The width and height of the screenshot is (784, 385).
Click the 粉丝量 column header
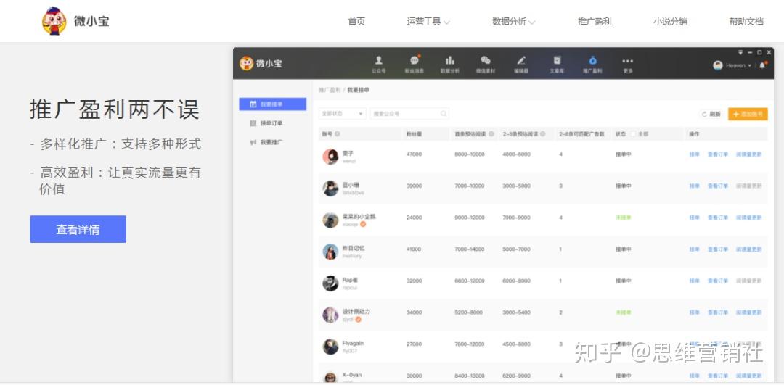[x=415, y=134]
